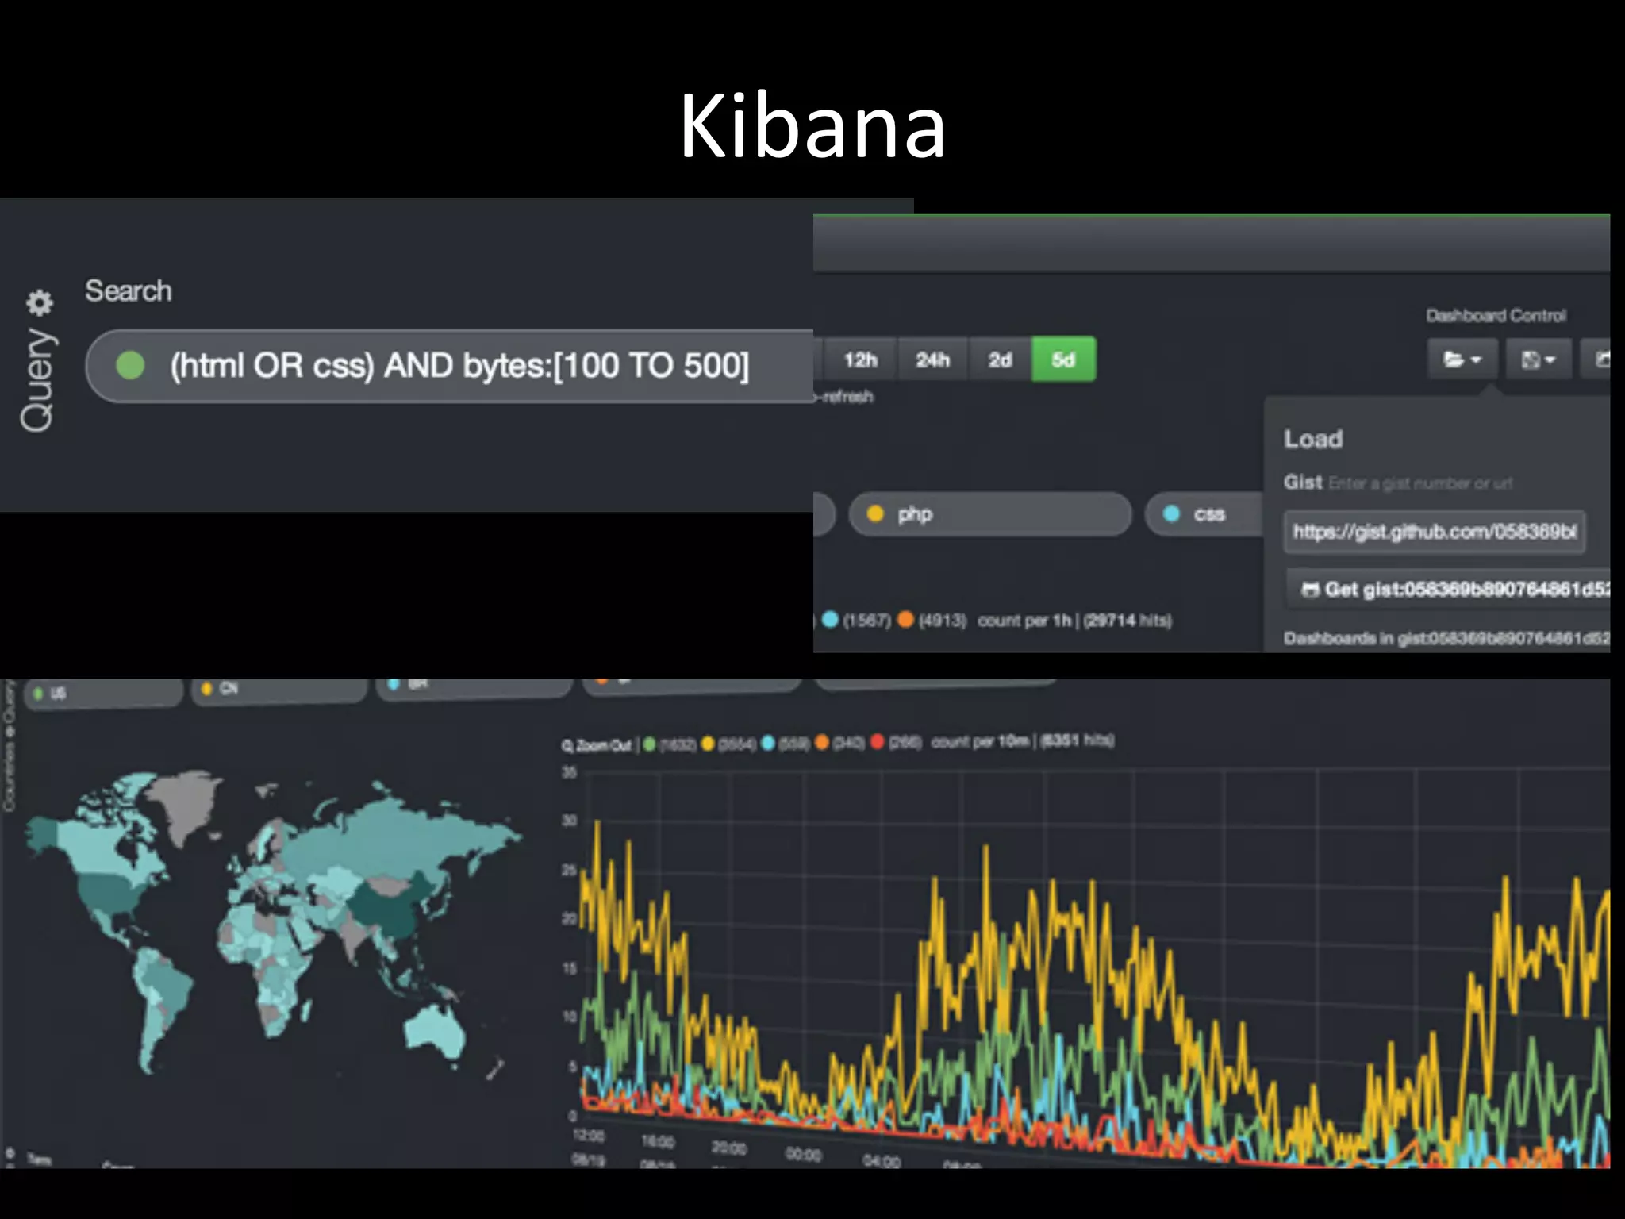Edit the (html OR css) AND bytes query field

point(449,366)
